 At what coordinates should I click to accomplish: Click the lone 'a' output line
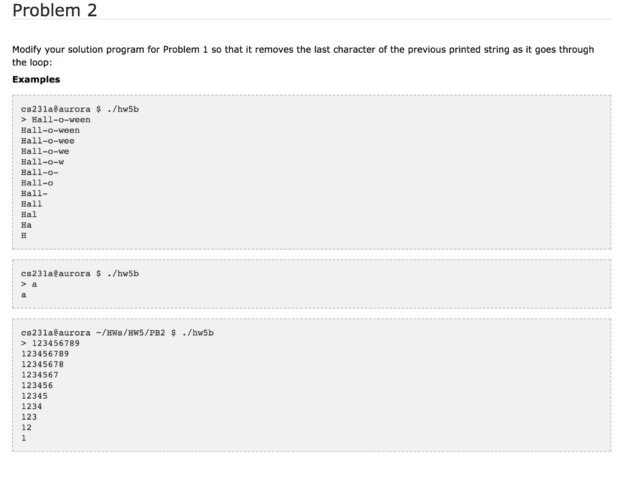[x=24, y=295]
